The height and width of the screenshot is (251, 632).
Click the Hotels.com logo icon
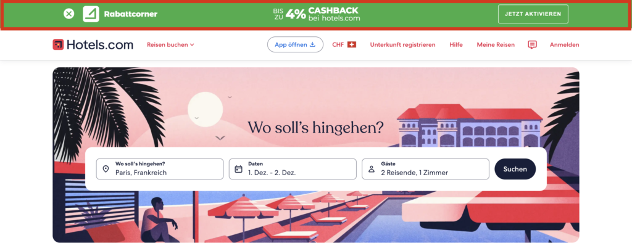tap(59, 45)
